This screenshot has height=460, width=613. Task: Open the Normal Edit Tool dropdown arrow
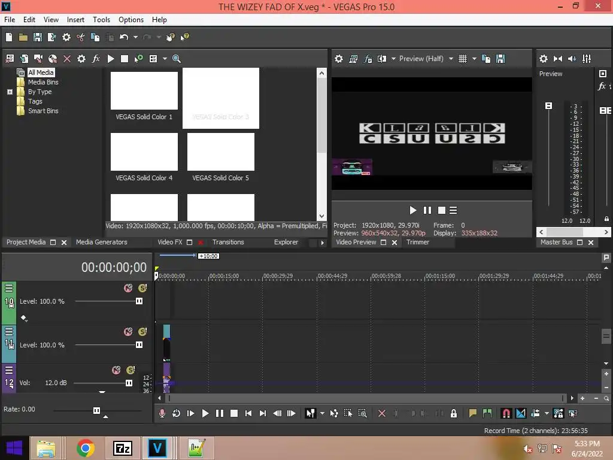point(322,413)
